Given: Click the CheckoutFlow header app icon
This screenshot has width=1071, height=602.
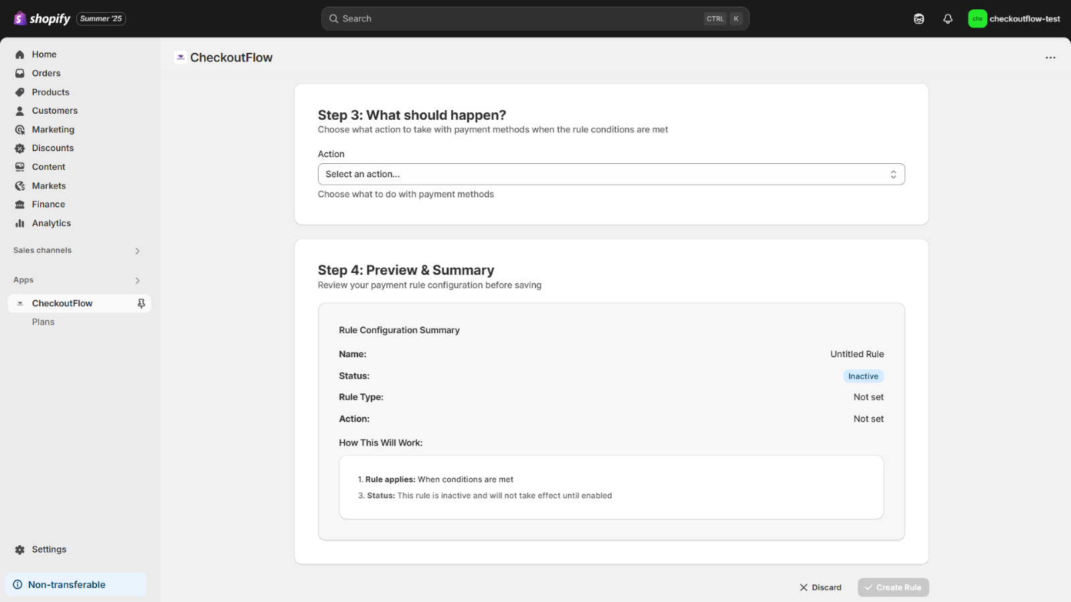Looking at the screenshot, I should pos(180,58).
